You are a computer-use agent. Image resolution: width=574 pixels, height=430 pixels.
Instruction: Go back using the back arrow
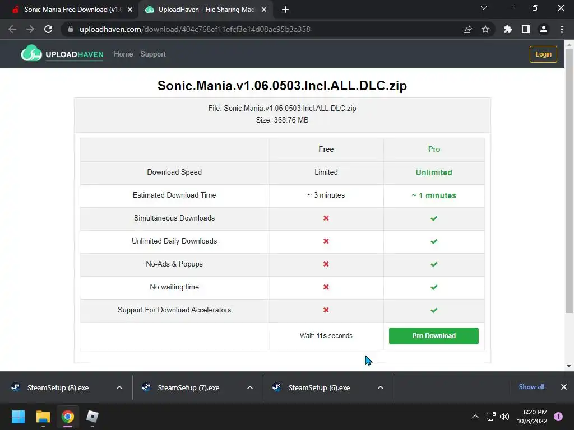[x=12, y=29]
